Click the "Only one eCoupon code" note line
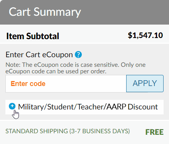 click(x=76, y=68)
